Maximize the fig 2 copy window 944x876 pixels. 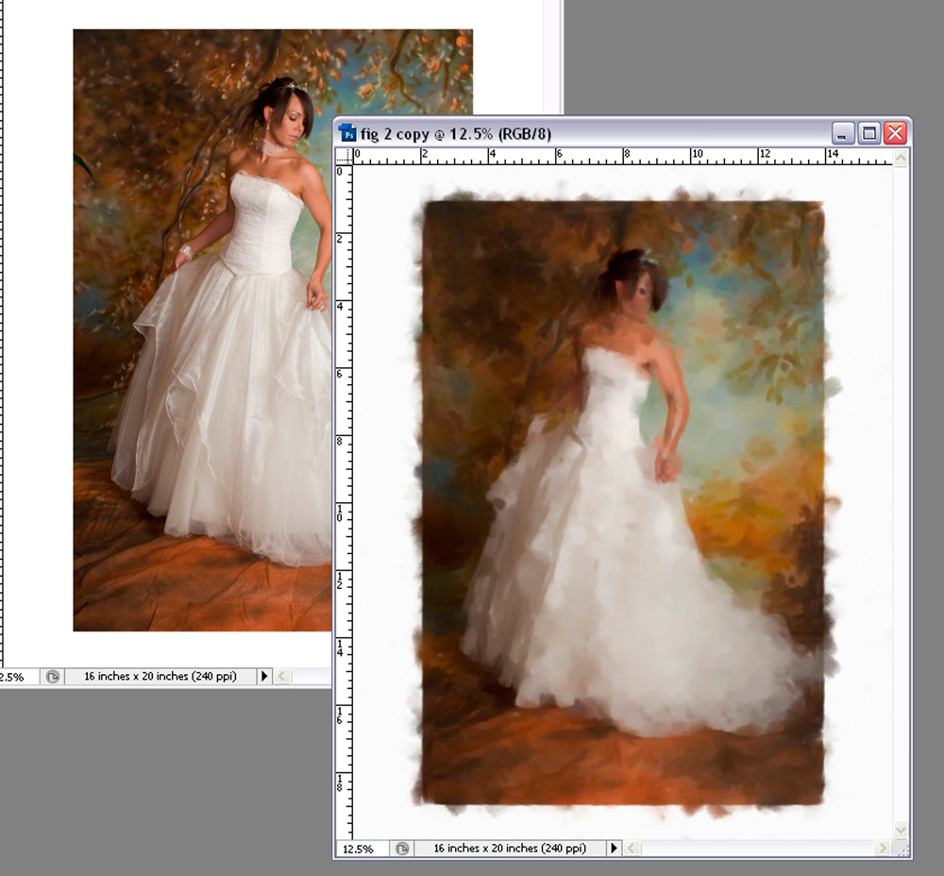(868, 133)
